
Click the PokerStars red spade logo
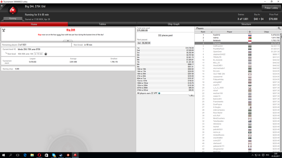[x=13, y=10]
